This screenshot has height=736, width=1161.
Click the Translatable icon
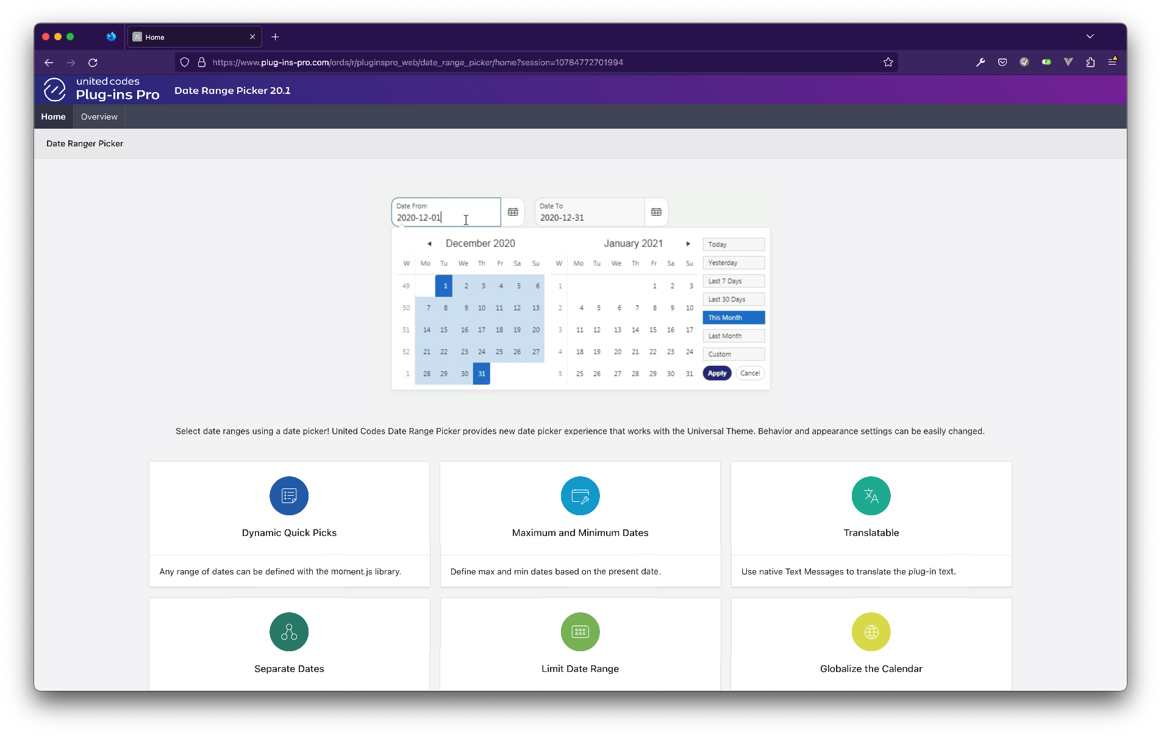[x=871, y=496]
